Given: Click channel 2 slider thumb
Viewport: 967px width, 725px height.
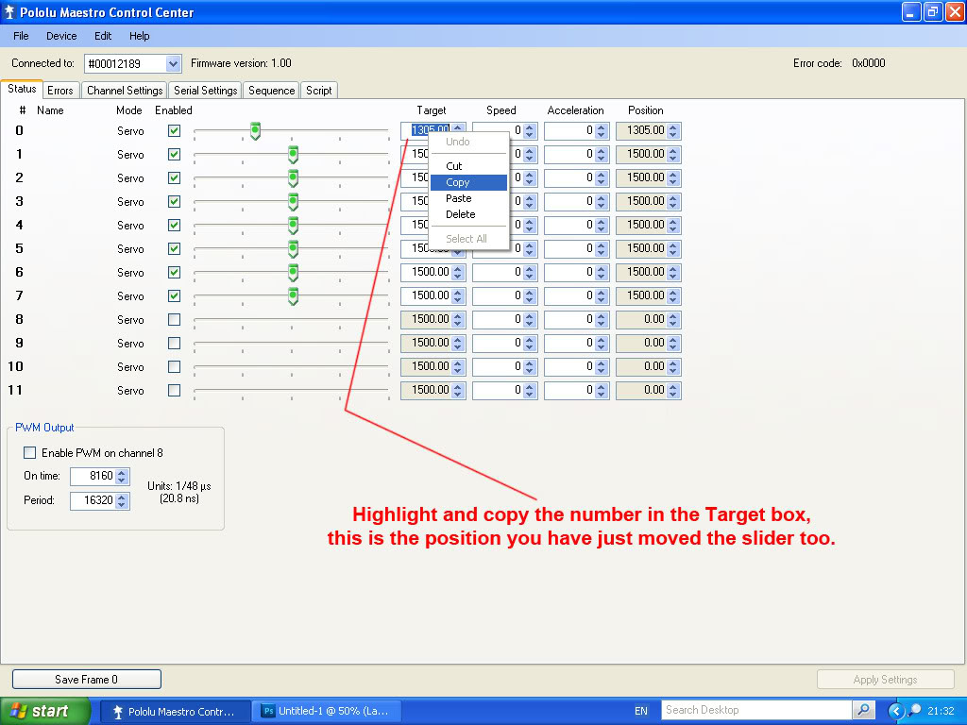Looking at the screenshot, I should tap(294, 178).
